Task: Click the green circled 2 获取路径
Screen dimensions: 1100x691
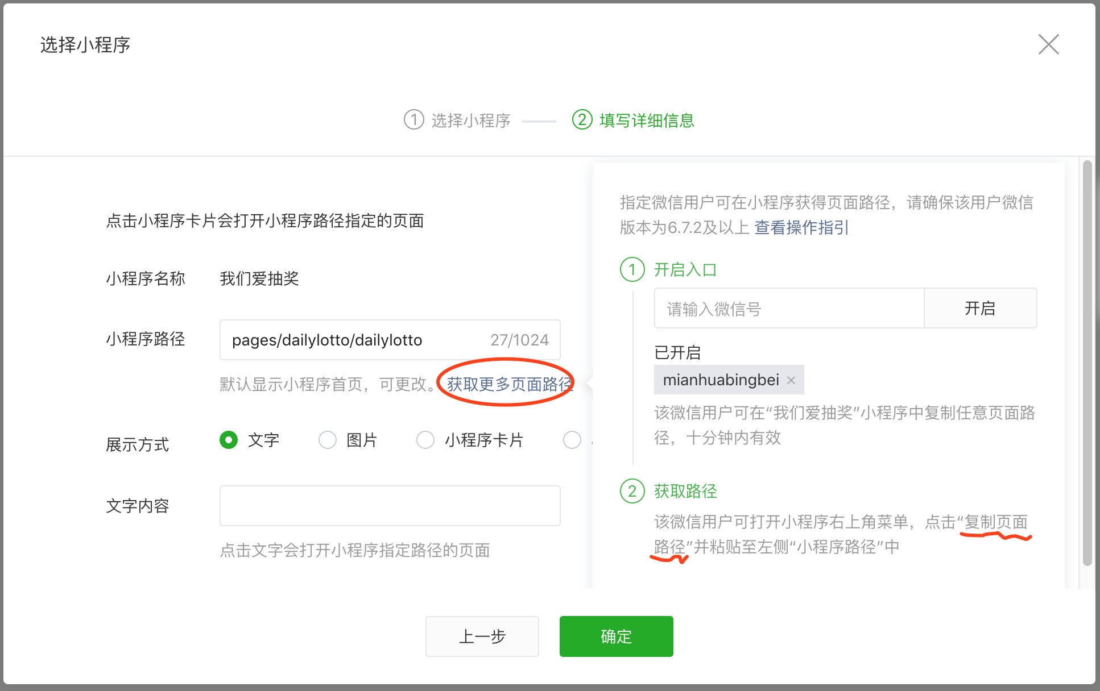Action: click(632, 491)
